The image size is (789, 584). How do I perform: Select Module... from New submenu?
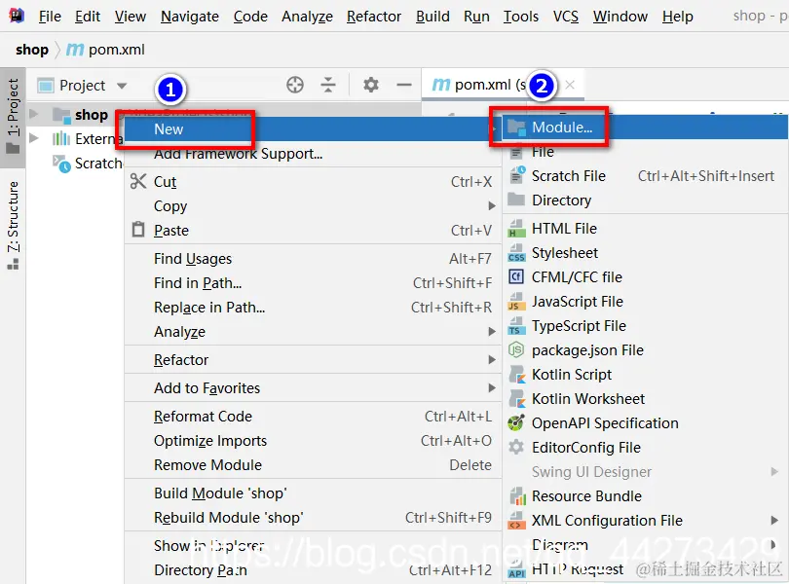pyautogui.click(x=645, y=127)
